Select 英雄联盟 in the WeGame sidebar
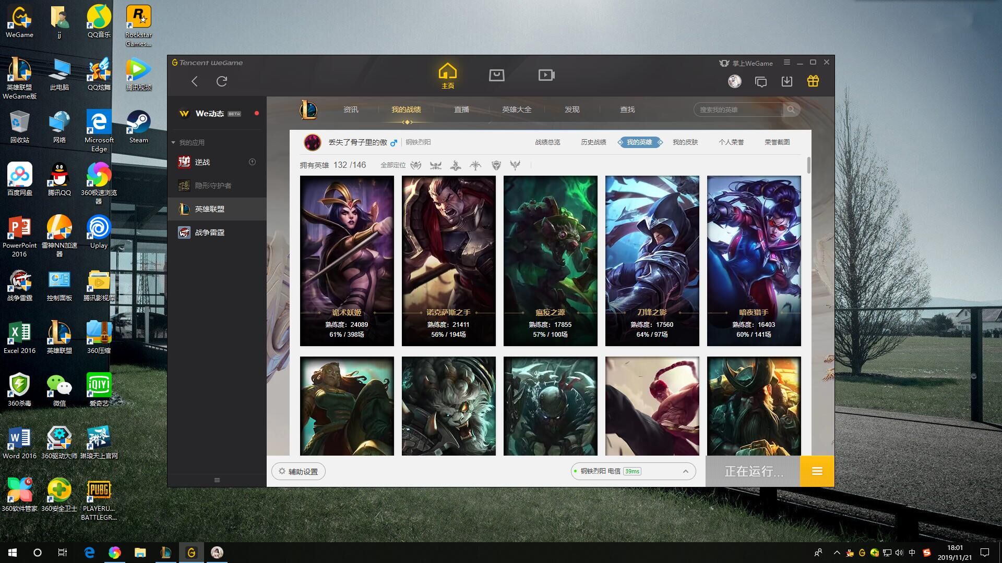Viewport: 1002px width, 563px height. pyautogui.click(x=217, y=209)
